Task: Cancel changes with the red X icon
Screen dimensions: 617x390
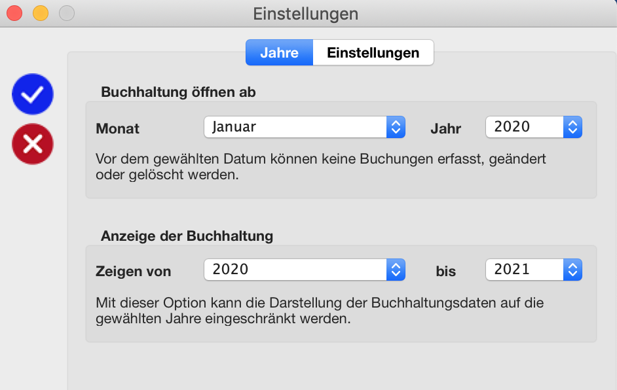Action: point(33,144)
